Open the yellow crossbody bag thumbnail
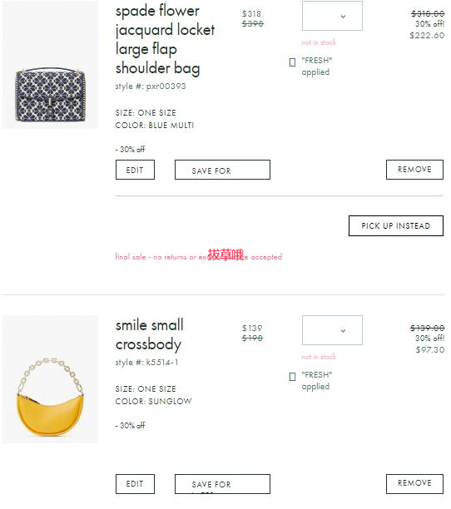This screenshot has height=509, width=451. pyautogui.click(x=50, y=378)
